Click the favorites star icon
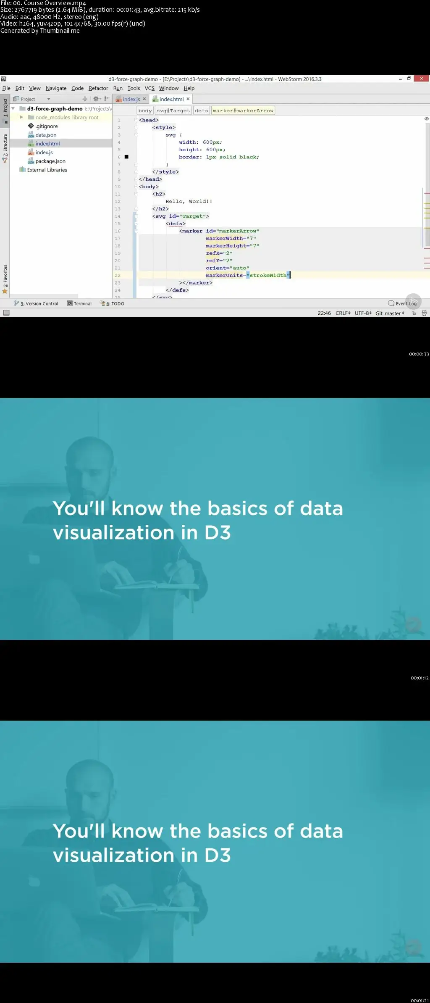 pyautogui.click(x=5, y=291)
